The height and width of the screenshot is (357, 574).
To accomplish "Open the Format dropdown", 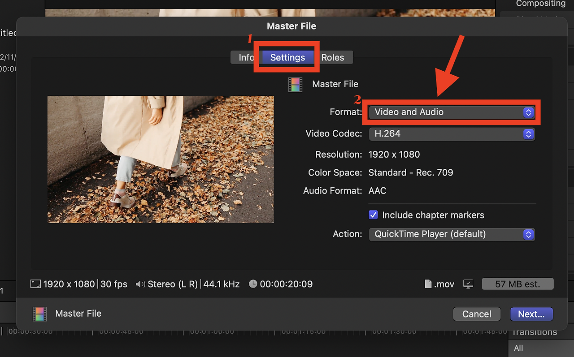I will [452, 112].
